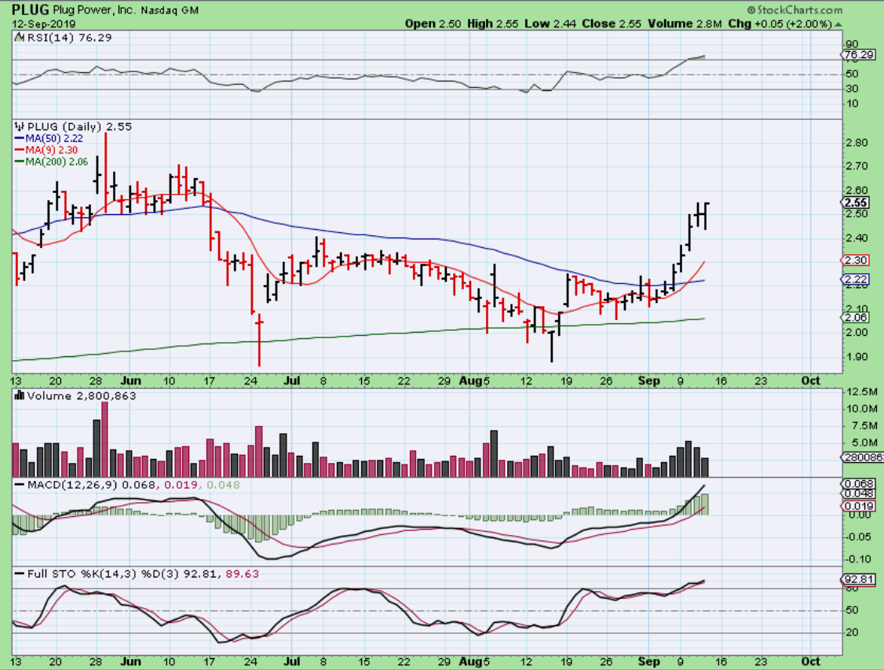Click the 2.30 MA(9) tag on the right axis

tap(856, 260)
